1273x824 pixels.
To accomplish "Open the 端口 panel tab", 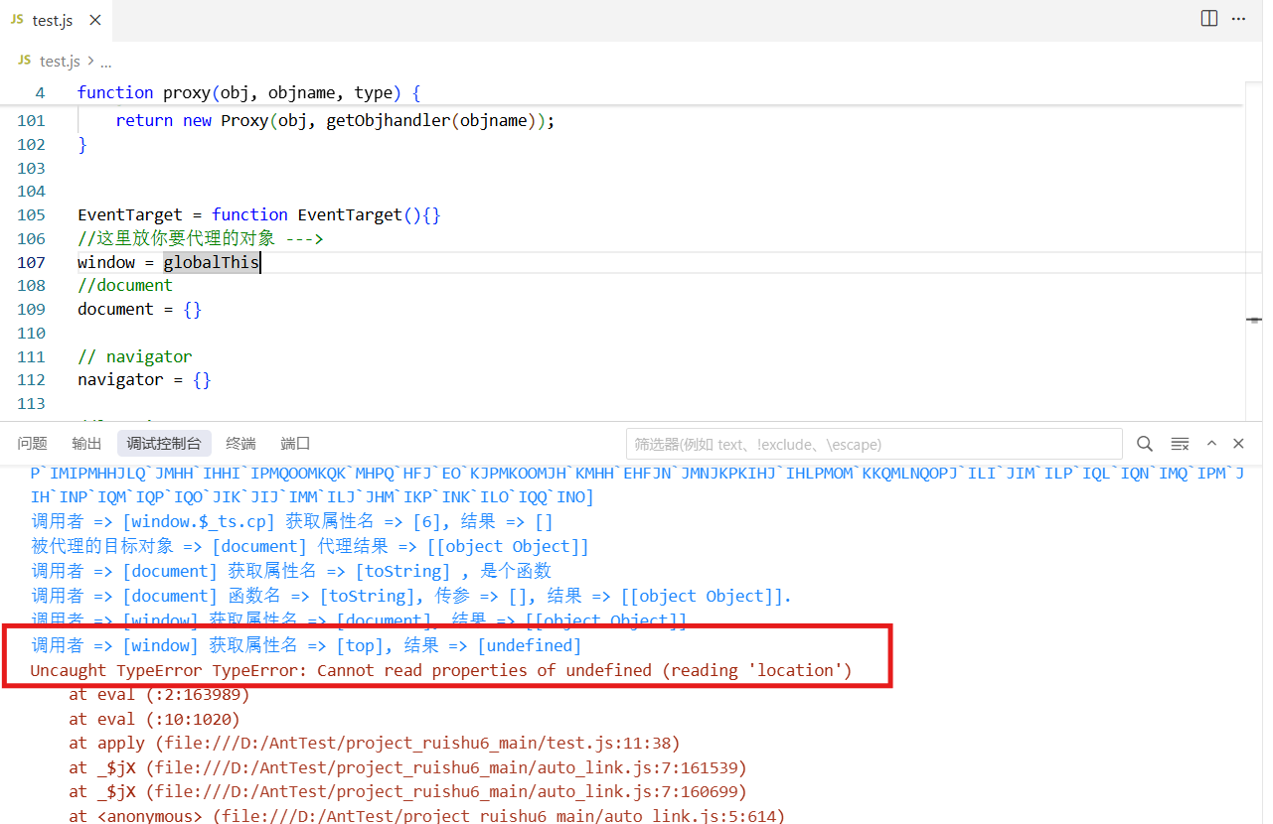I will (295, 444).
